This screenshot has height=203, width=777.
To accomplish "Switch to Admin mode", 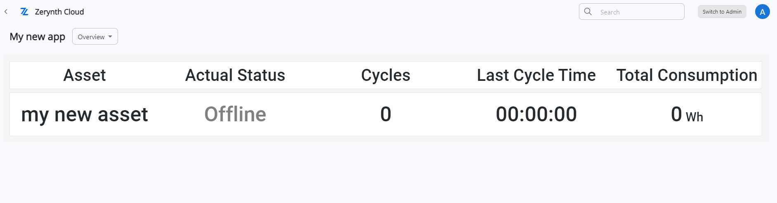I will (722, 12).
